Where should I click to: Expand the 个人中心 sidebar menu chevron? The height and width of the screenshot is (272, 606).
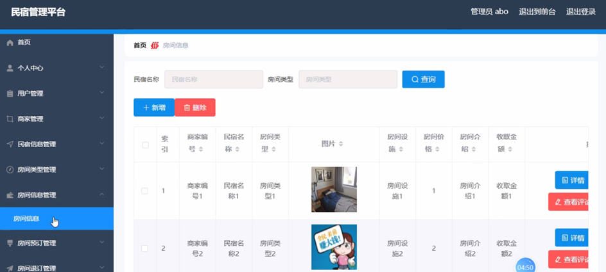click(101, 67)
